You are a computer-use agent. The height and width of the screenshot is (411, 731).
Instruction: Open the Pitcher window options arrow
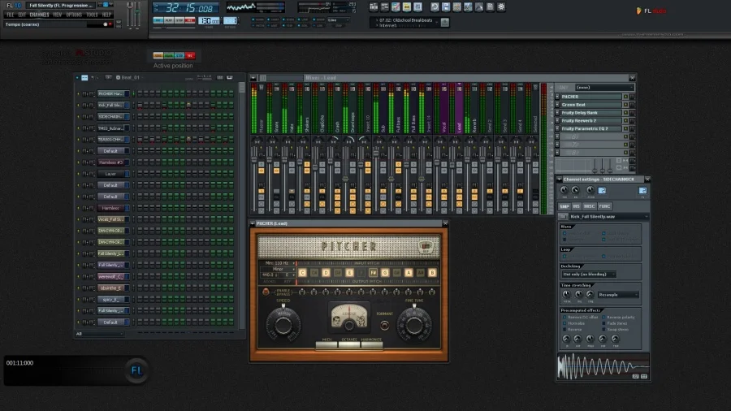[253, 223]
